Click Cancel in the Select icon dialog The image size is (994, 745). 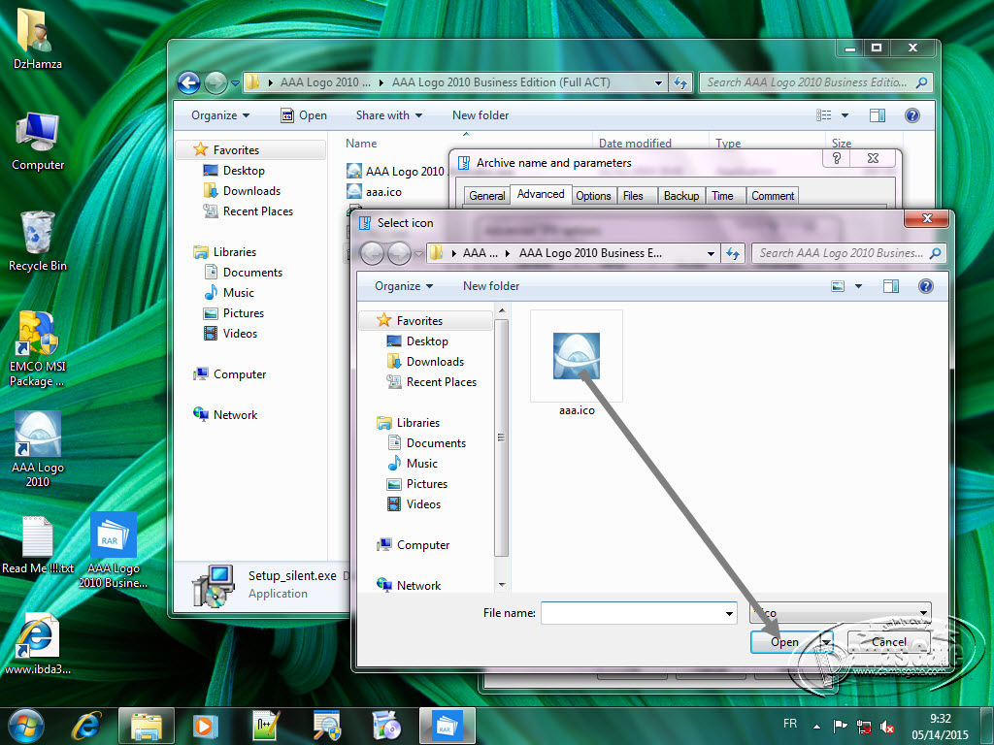point(889,642)
